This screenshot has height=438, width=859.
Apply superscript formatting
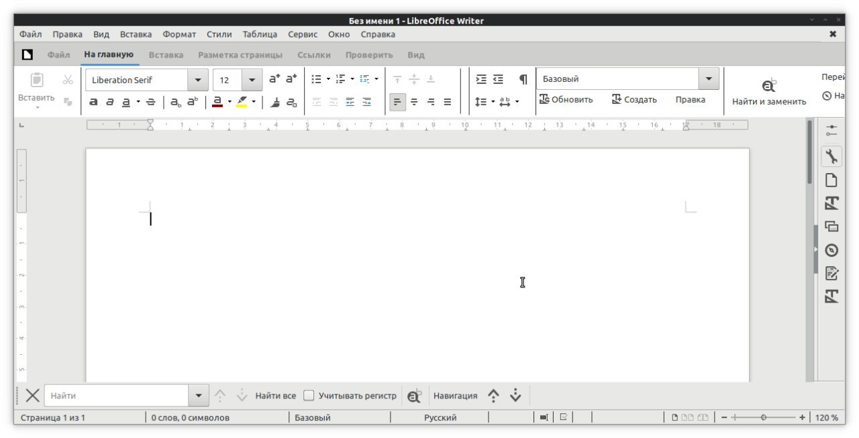pyautogui.click(x=193, y=102)
